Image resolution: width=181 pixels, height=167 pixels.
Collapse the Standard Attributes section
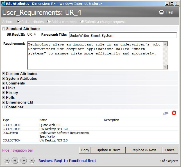tap(4, 29)
